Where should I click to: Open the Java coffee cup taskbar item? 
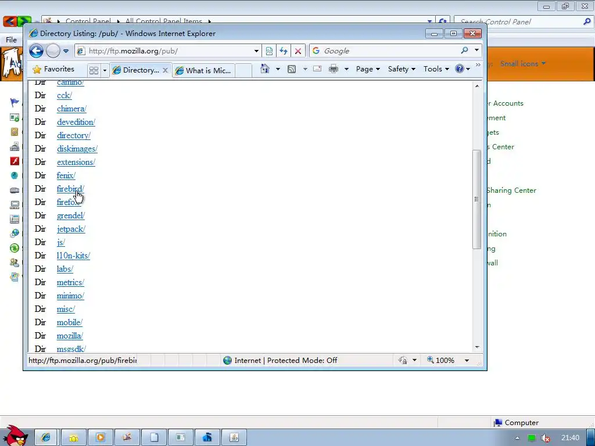tap(234, 438)
